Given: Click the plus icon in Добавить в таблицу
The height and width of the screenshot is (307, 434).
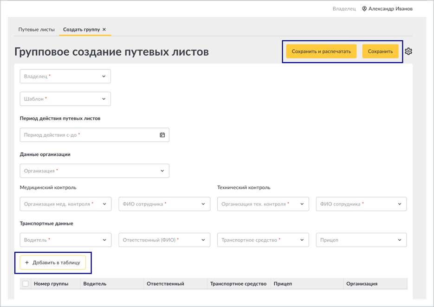Looking at the screenshot, I should pyautogui.click(x=27, y=262).
